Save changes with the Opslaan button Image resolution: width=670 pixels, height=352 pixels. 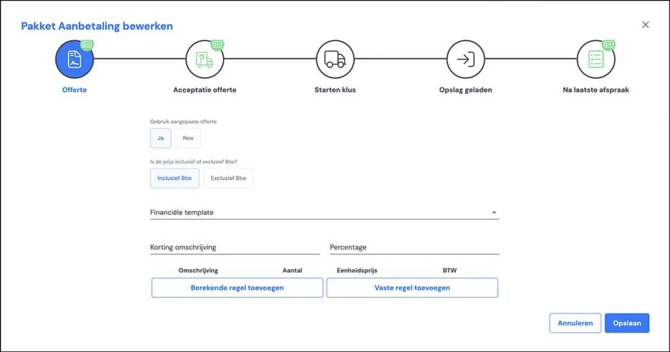627,323
